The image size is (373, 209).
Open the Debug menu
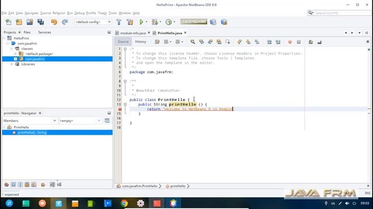pos(79,13)
